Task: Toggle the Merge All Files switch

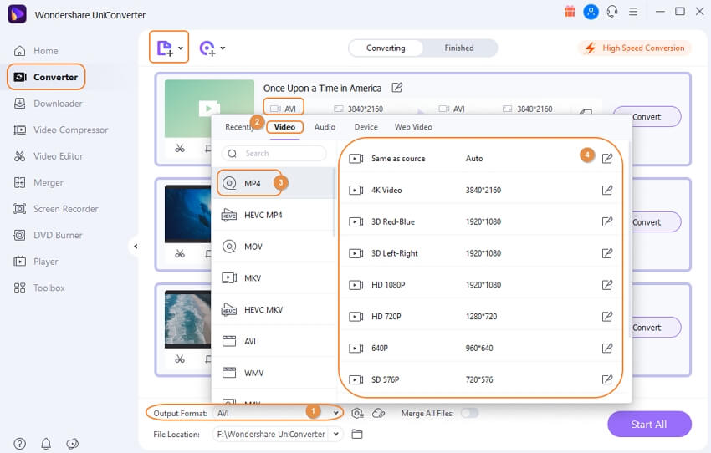Action: [469, 413]
